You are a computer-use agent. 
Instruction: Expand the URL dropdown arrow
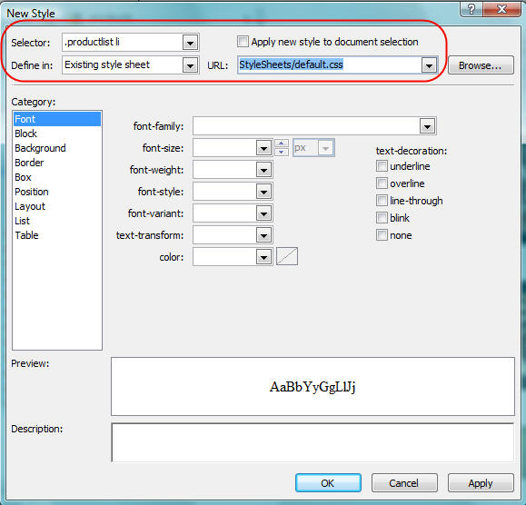click(429, 65)
